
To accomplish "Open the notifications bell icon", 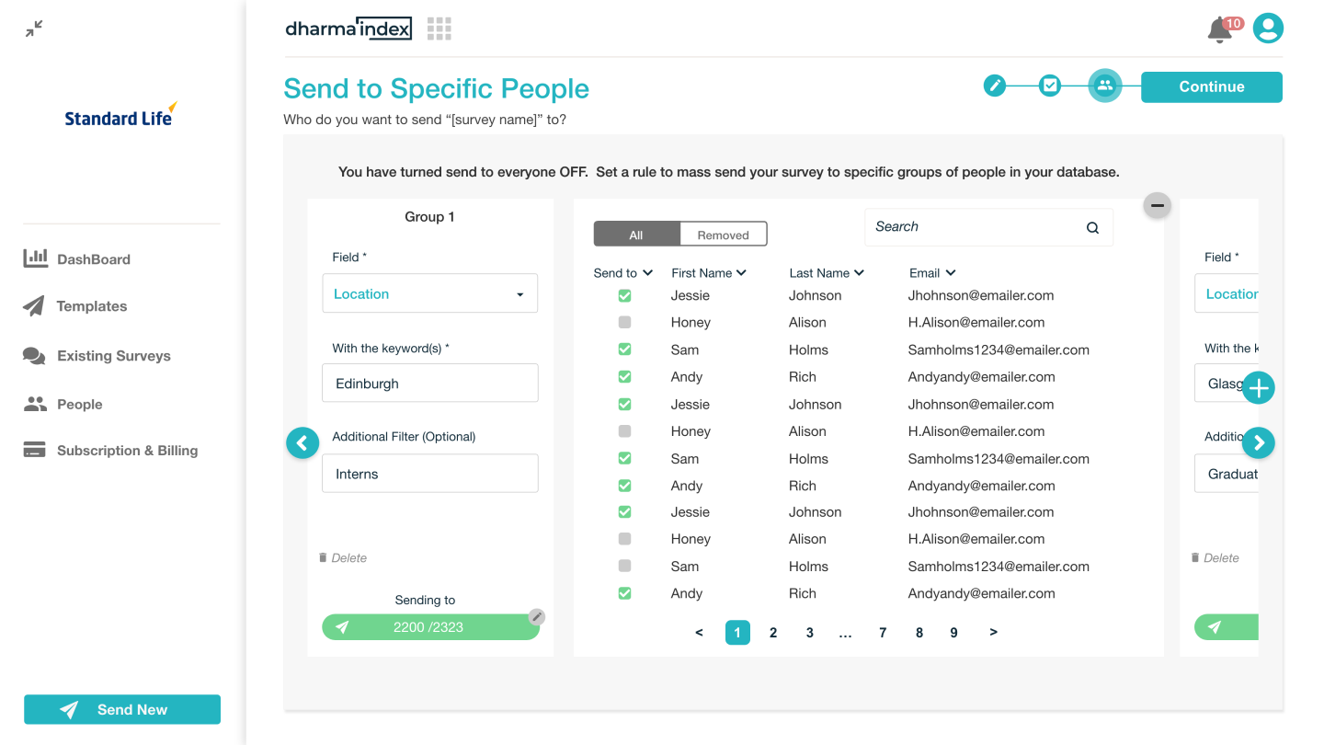I will (1219, 29).
